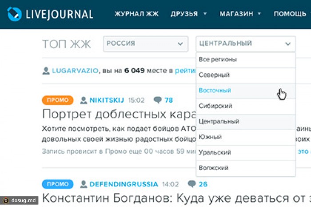Open the МАГАЗИН menu
Screen dimensions: 311x207
(236, 14)
